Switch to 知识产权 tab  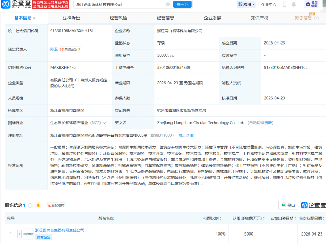pos(259,18)
